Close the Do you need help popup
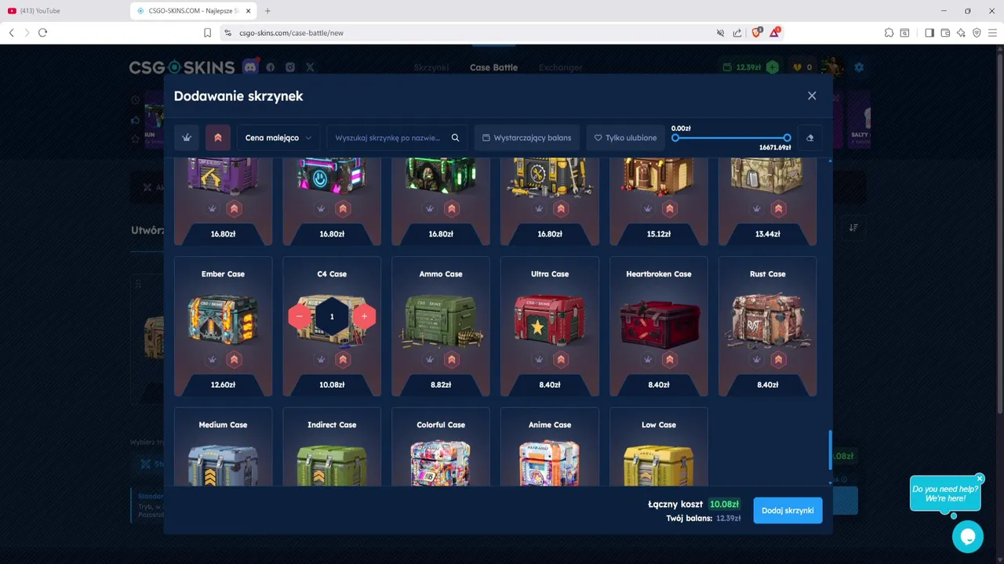Image resolution: width=1004 pixels, height=564 pixels. (980, 479)
